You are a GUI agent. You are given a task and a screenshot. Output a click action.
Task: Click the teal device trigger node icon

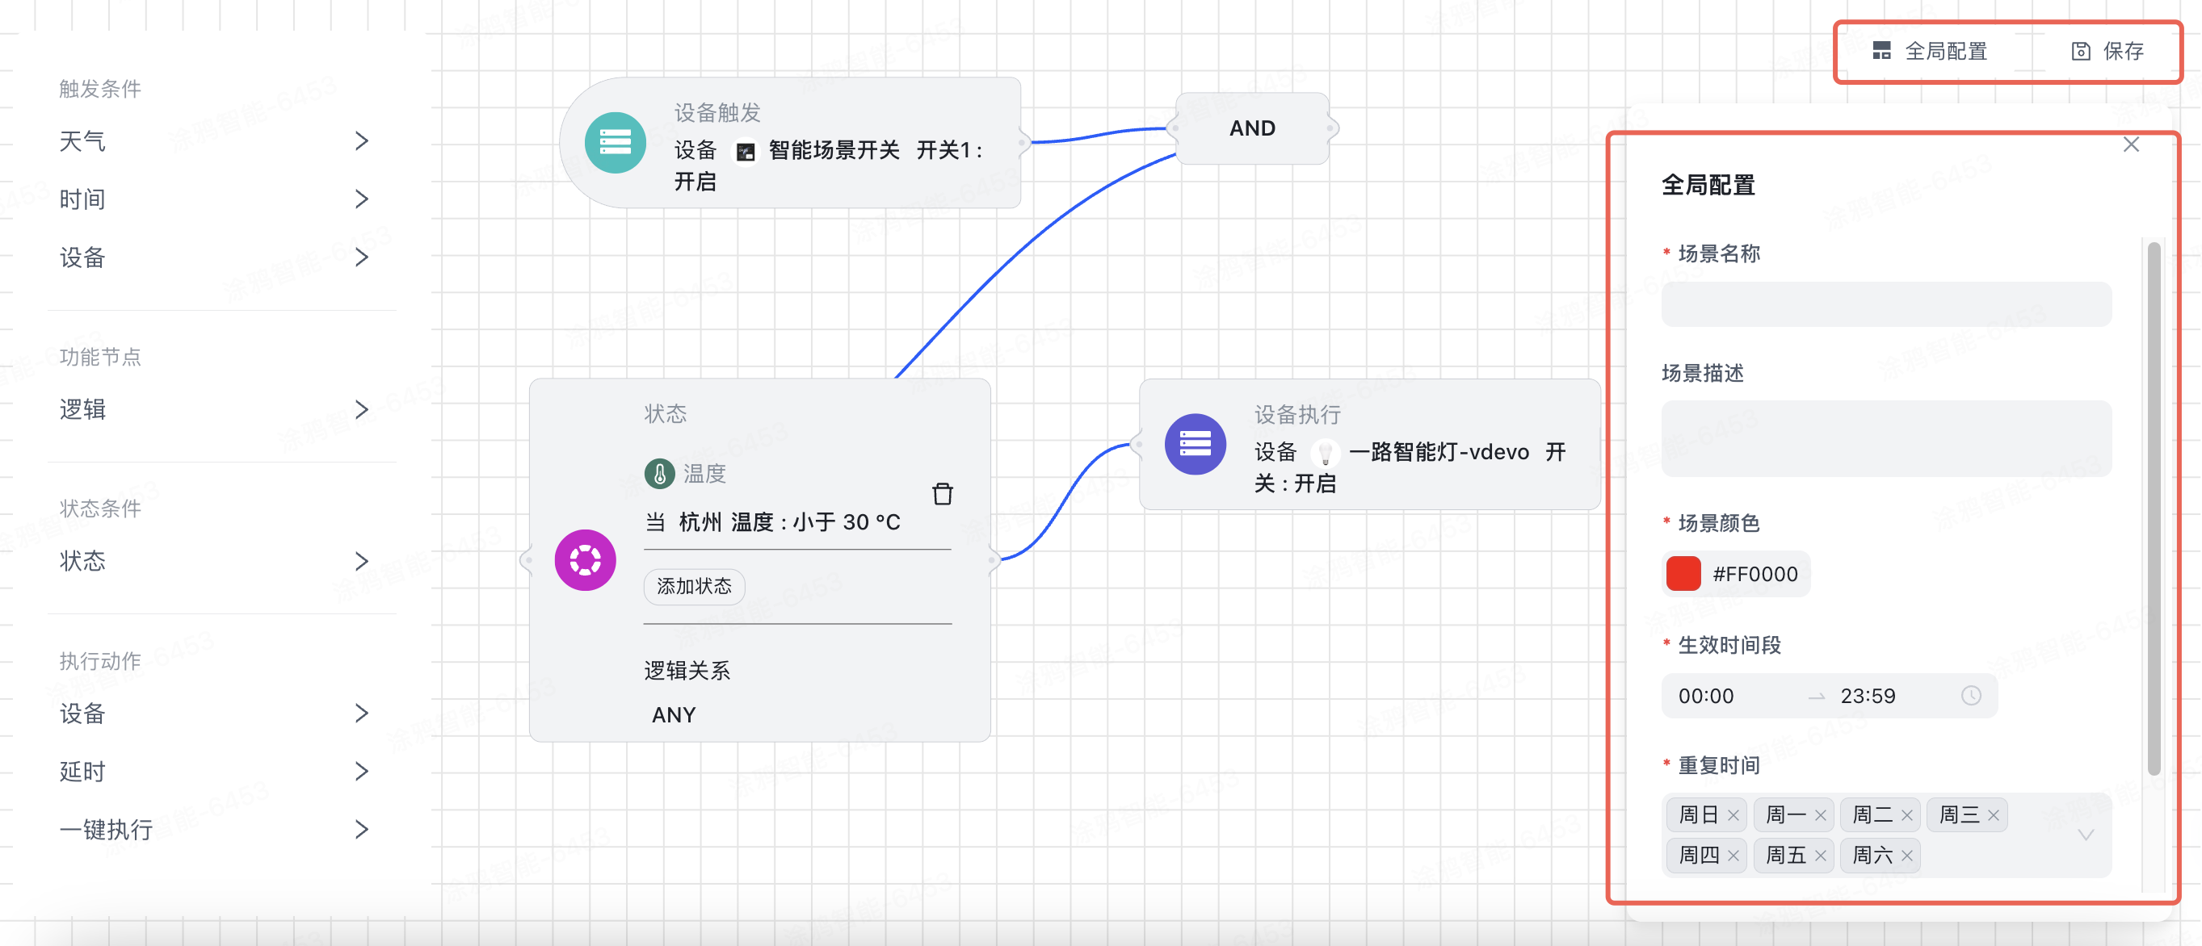click(x=615, y=142)
